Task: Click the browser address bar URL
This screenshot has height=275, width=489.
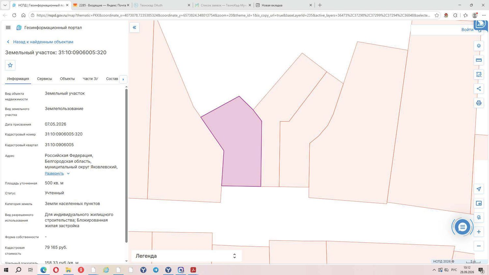Action: (x=233, y=15)
